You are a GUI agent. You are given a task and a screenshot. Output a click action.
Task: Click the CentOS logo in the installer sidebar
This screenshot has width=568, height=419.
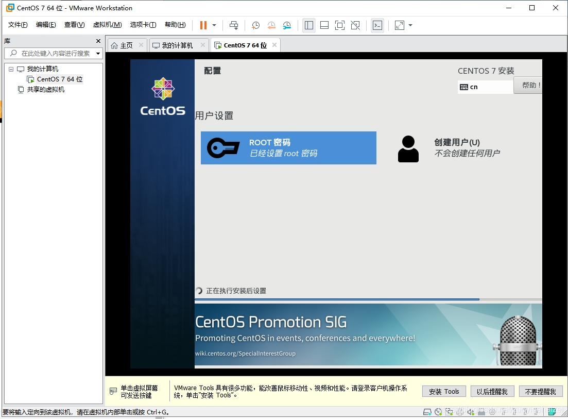(x=163, y=96)
